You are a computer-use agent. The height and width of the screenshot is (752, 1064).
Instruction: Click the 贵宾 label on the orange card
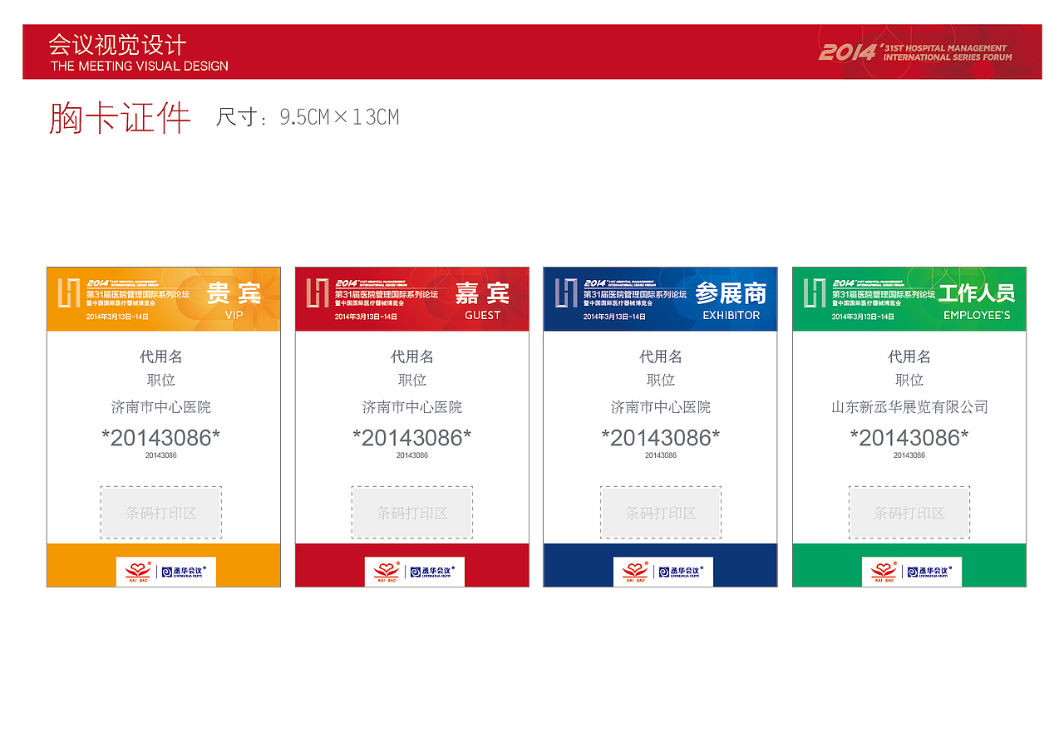[x=234, y=292]
